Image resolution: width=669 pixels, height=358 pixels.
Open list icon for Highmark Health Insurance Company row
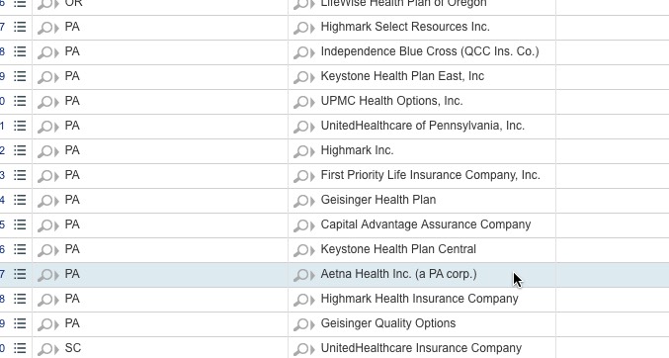[20, 299]
